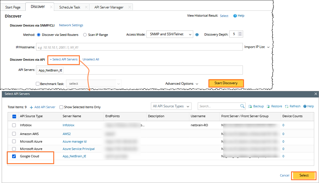Increase the Discovery Depth stepper
319x183 pixels.
click(x=240, y=33)
